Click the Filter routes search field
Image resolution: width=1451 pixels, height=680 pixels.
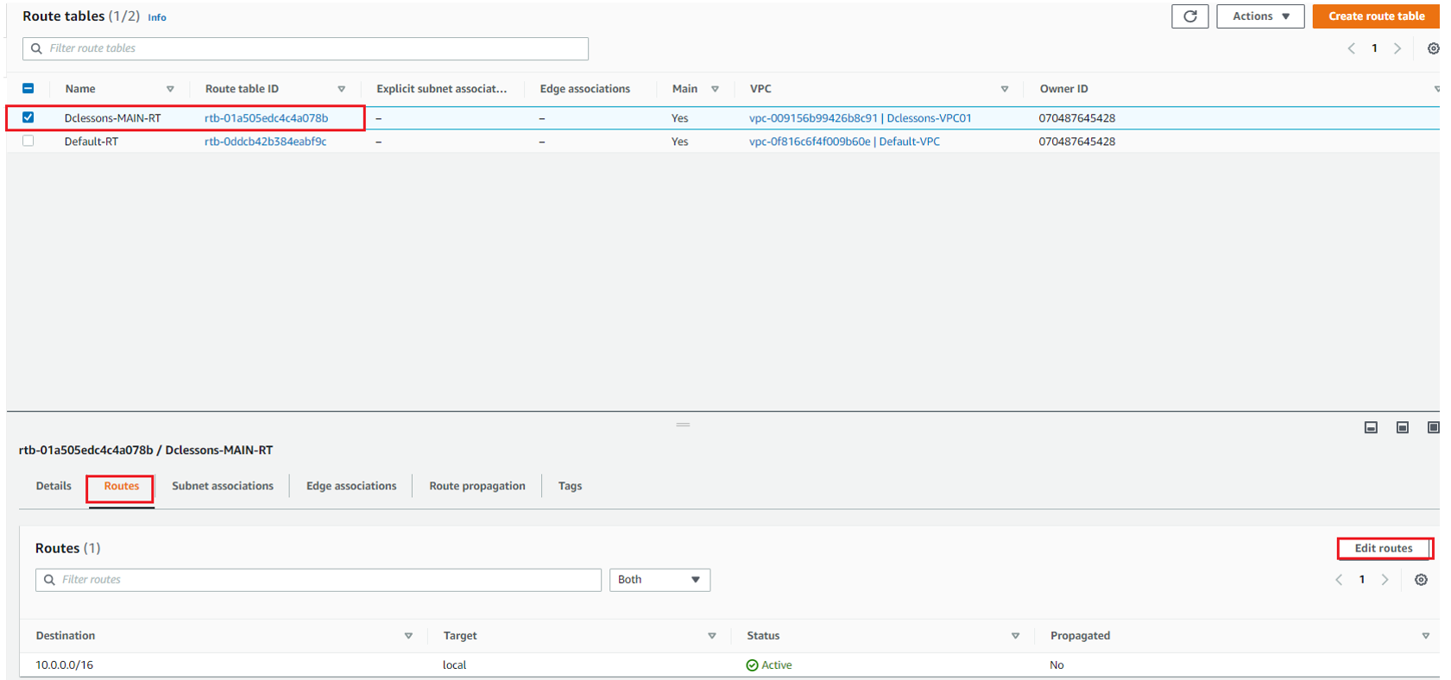pyautogui.click(x=319, y=580)
